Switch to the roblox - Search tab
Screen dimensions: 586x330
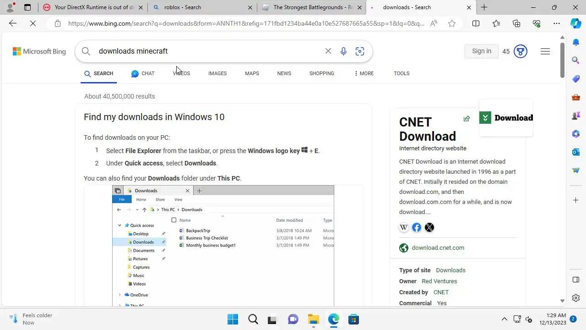pos(203,7)
